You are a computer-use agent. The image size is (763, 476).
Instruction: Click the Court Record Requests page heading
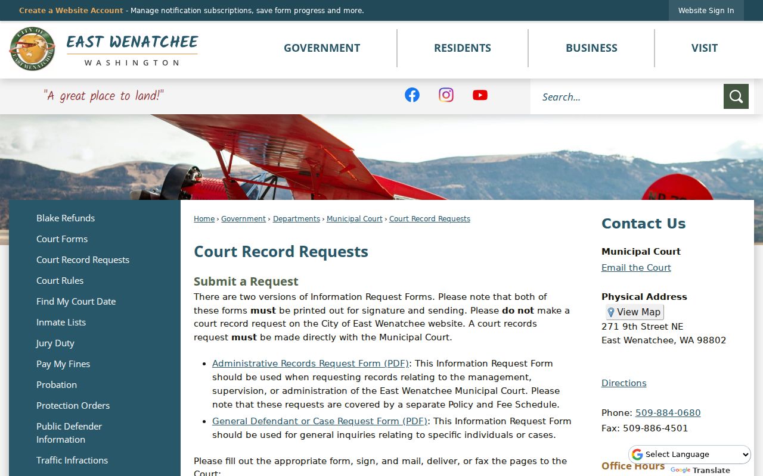pyautogui.click(x=281, y=252)
